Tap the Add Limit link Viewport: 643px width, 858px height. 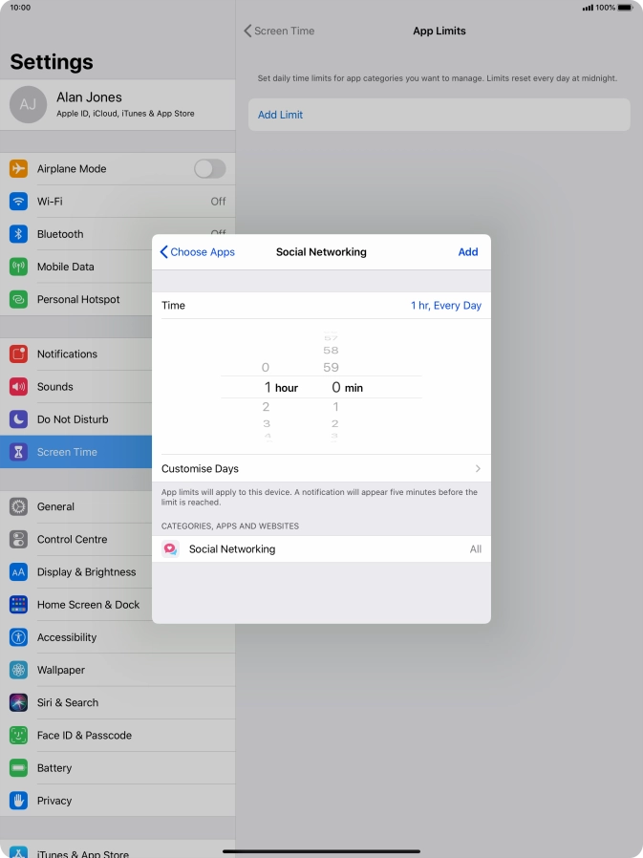tap(281, 115)
